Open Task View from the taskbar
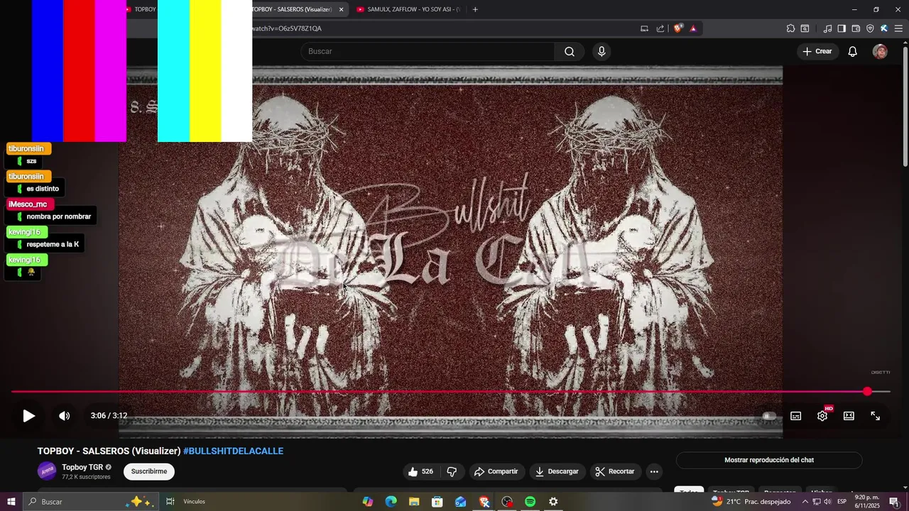 170,501
